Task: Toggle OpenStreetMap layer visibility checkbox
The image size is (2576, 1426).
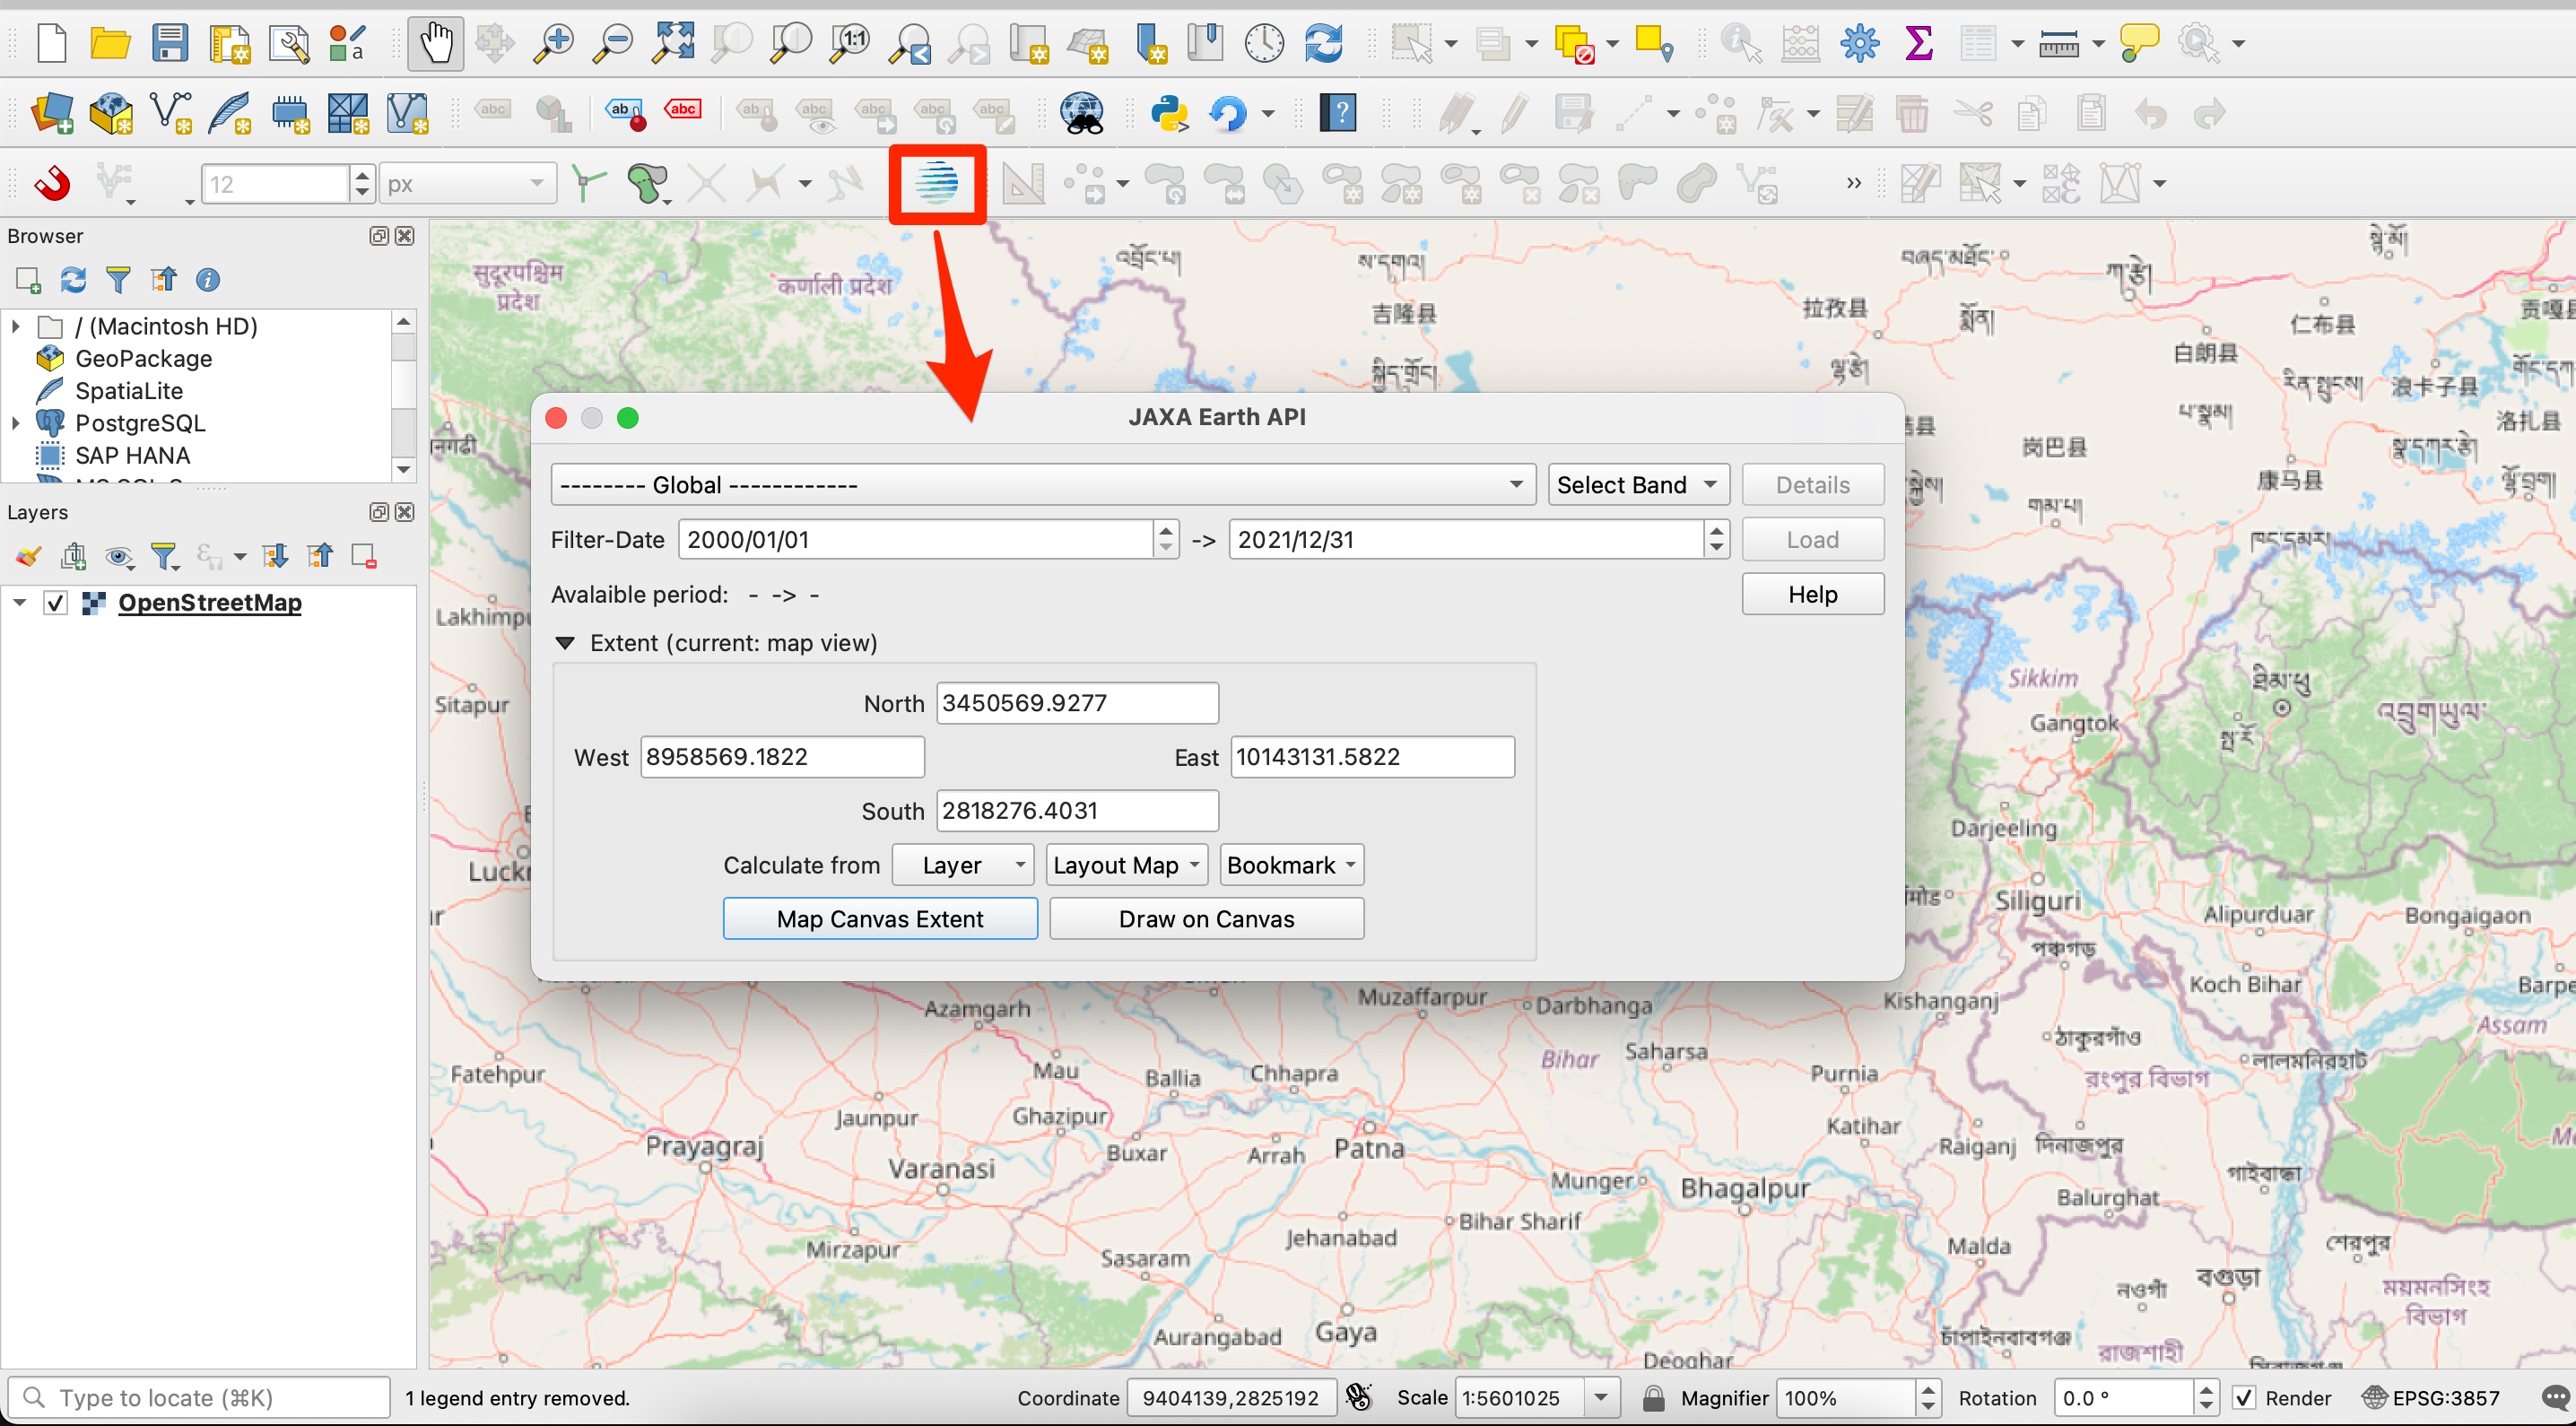Action: pyautogui.click(x=56, y=603)
